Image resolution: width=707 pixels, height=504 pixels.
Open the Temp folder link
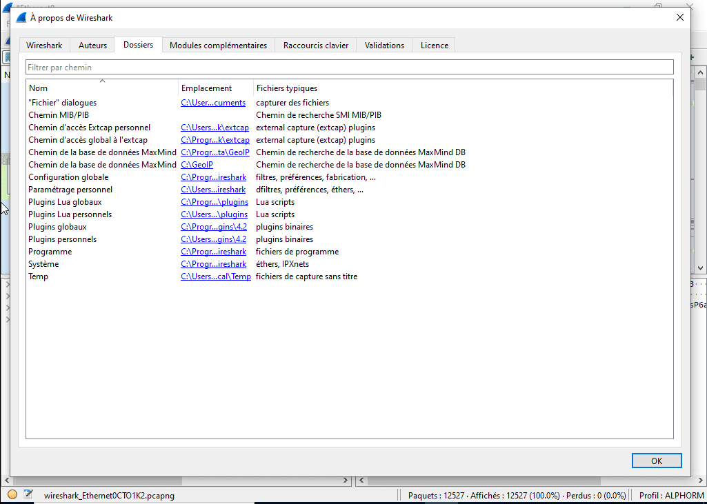tap(216, 276)
